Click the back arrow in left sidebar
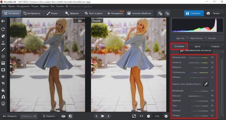This screenshot has width=226, height=120. point(3,21)
